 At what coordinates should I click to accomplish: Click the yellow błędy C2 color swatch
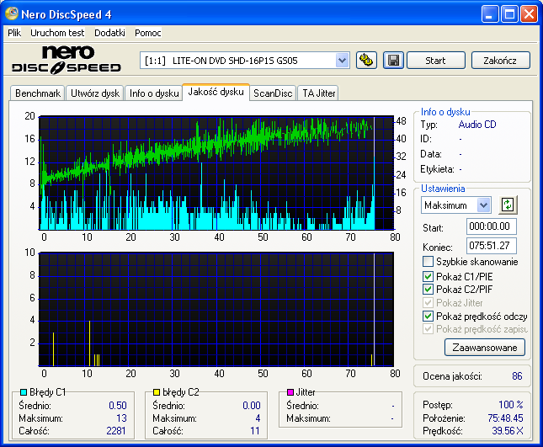pos(157,392)
